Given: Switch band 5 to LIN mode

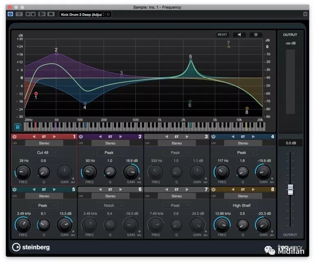Looking at the screenshot, I should 15,196.
